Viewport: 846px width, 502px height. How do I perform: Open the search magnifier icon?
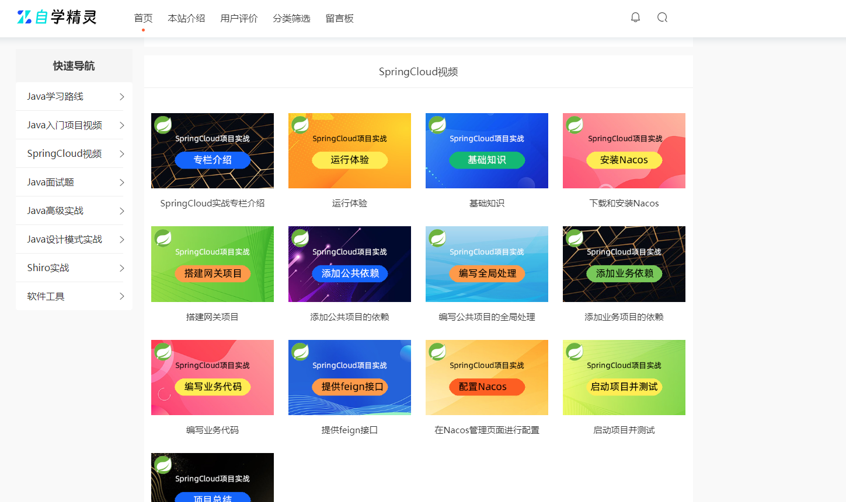(662, 17)
